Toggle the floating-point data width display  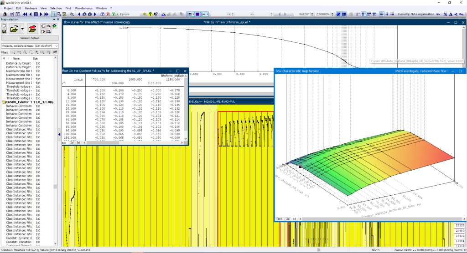click(374, 14)
